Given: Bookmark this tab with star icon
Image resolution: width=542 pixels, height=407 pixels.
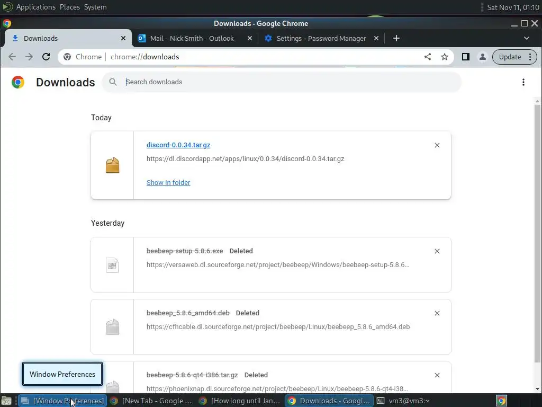Looking at the screenshot, I should [x=445, y=57].
